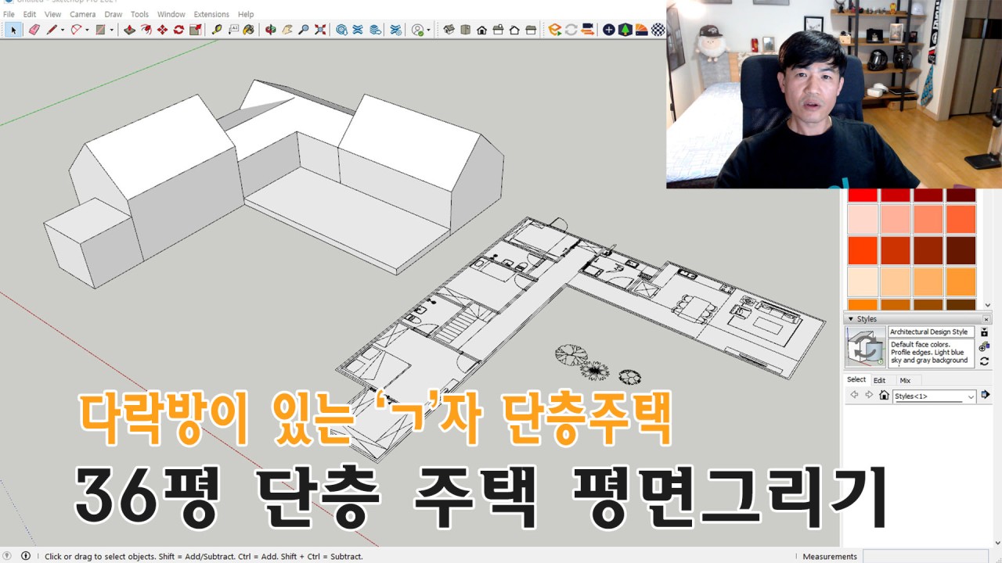The width and height of the screenshot is (1002, 563).
Task: Open the line tool dropdown arrow
Action: [x=63, y=30]
